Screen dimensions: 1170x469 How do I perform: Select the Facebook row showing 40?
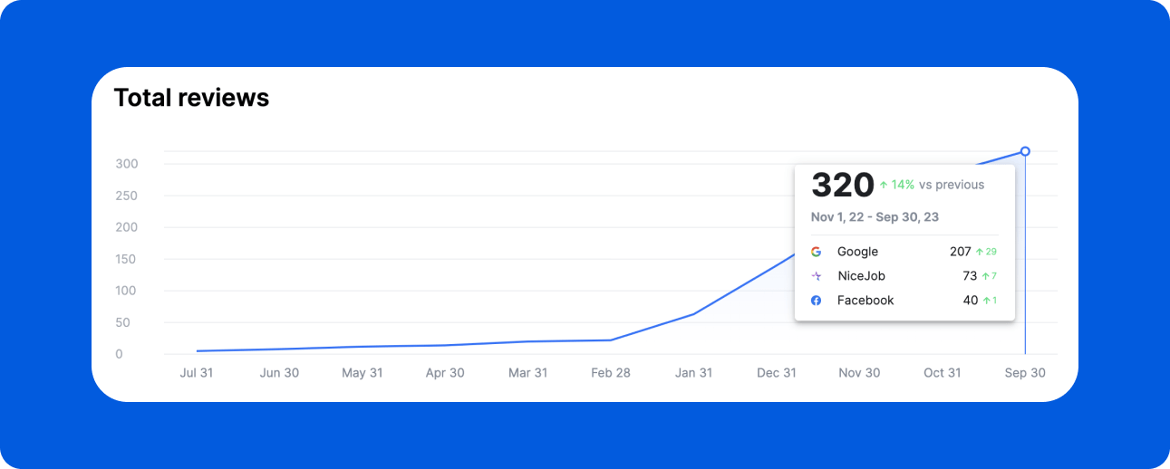904,301
